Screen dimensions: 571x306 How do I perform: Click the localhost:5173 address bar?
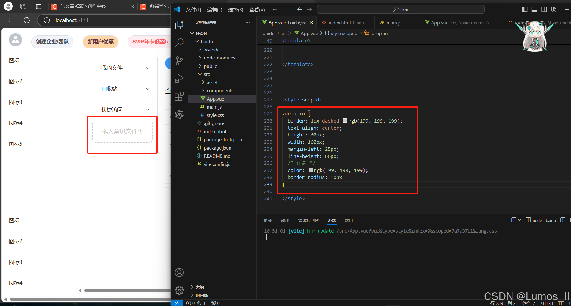coord(104,20)
